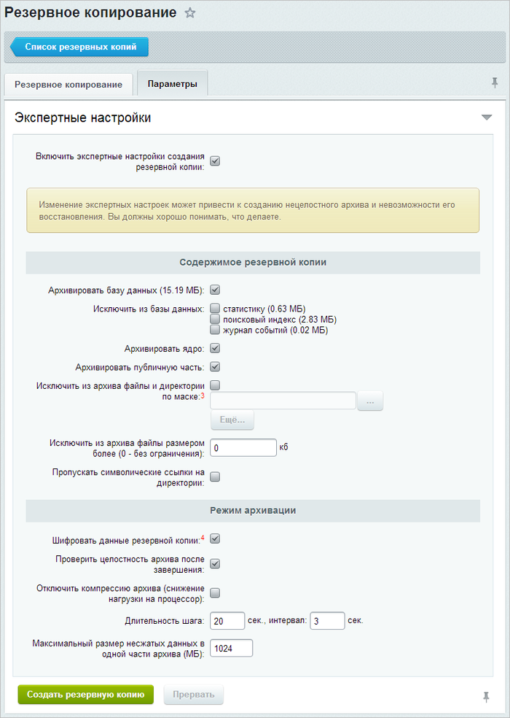Switch to the Резервное копирование tab

point(68,84)
